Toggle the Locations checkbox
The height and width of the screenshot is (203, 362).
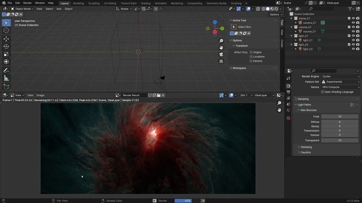251,56
